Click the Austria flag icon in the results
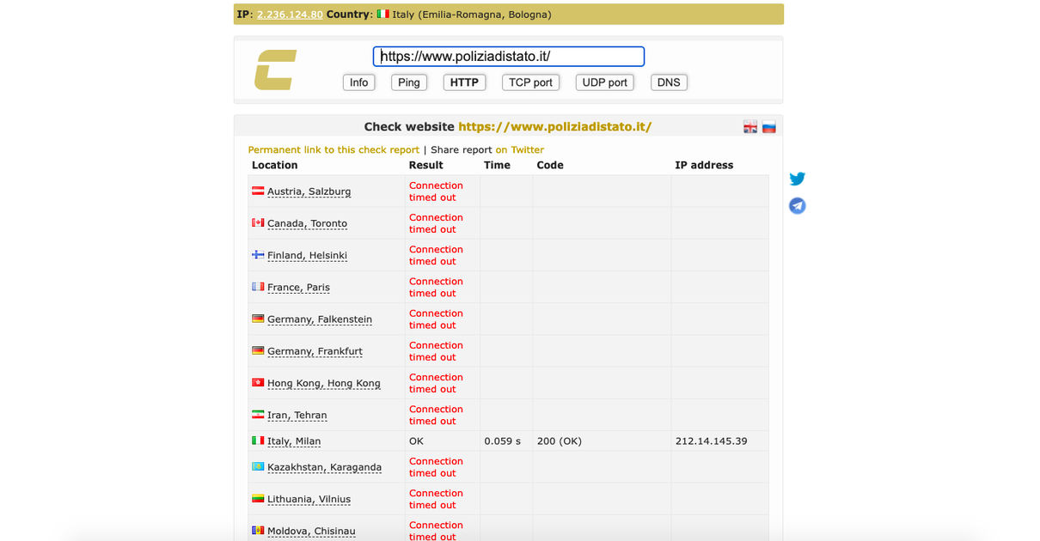Screen dimensions: 1040x541 click(x=258, y=191)
